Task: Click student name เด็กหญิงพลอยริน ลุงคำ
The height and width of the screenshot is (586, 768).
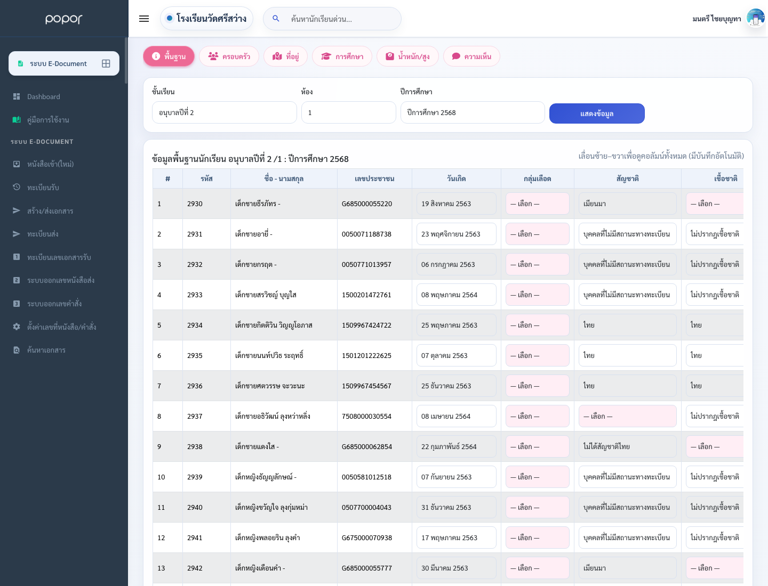Action: tap(268, 538)
